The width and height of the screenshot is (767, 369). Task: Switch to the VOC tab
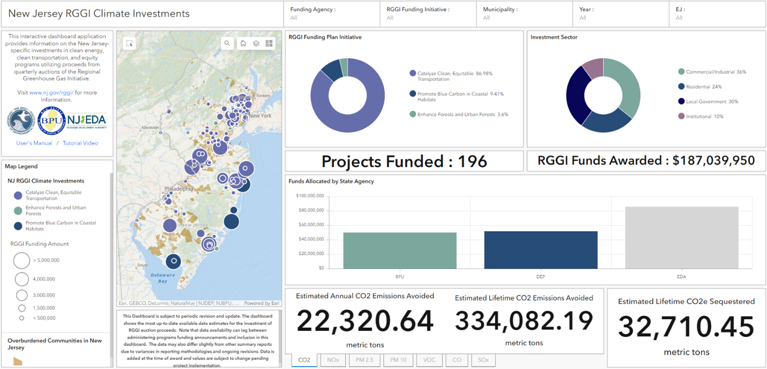[x=430, y=360]
